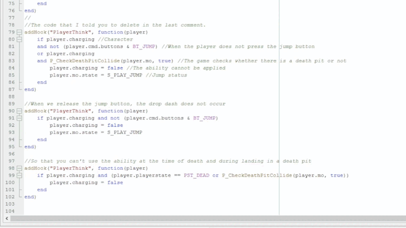This screenshot has height=228, width=406.
Task: Click the comment text on line 78
Action: [x=115, y=25]
